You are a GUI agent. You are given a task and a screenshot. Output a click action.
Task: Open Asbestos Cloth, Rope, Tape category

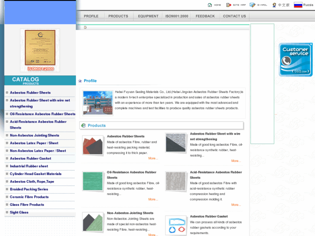pos(32,181)
